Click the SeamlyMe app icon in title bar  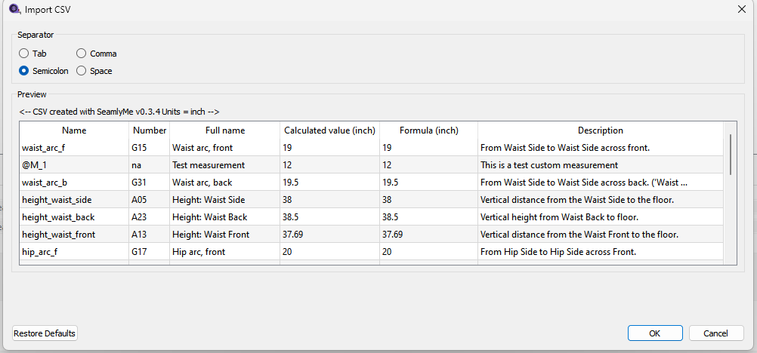point(14,9)
